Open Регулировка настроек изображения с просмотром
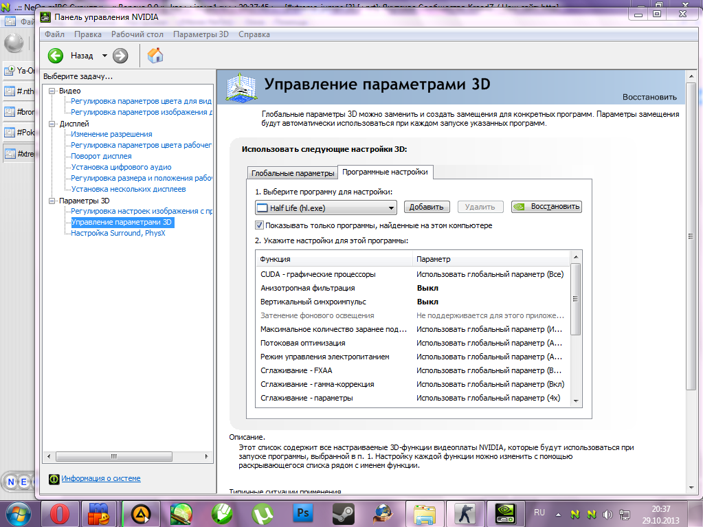Image resolution: width=703 pixels, height=527 pixels. [x=141, y=211]
